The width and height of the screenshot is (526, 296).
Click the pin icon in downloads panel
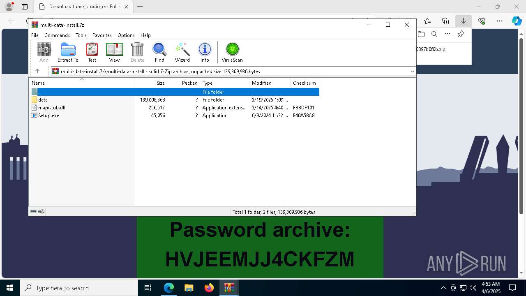point(461,34)
